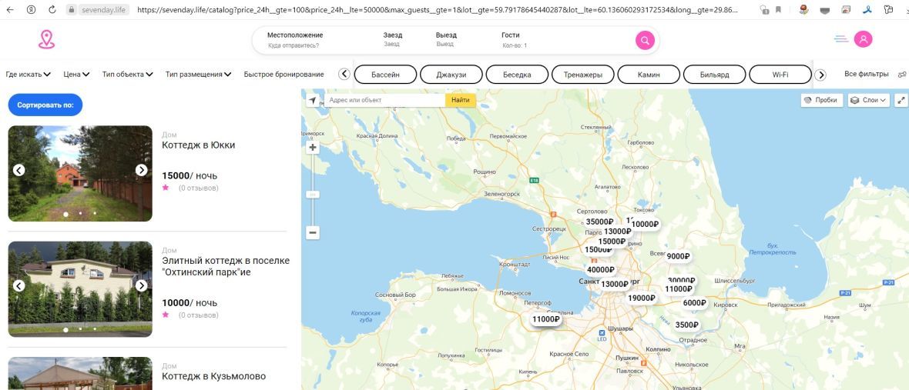Toggle the Wi-Fi amenity filter
Screen dimensions: 909x390
[x=780, y=74]
